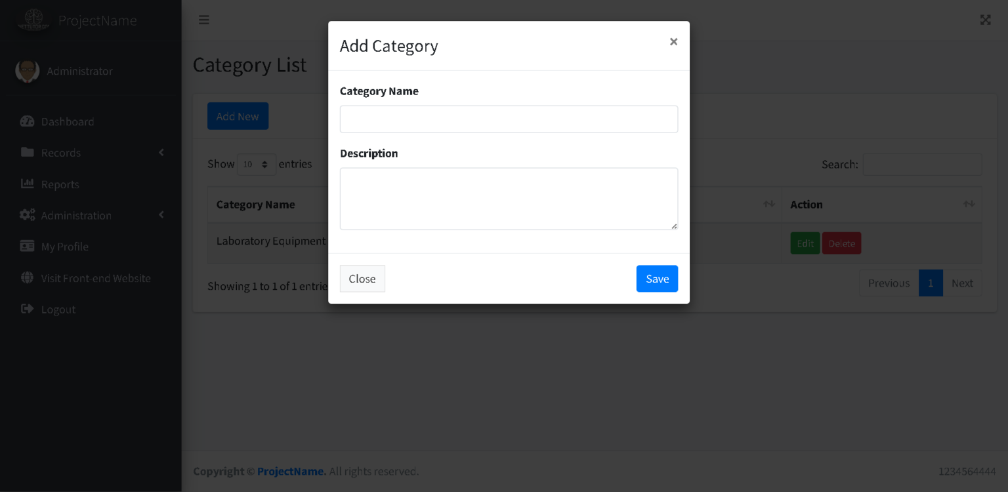This screenshot has height=492, width=1008.
Task: Open the Dashboard from the sidebar
Action: [x=27, y=121]
